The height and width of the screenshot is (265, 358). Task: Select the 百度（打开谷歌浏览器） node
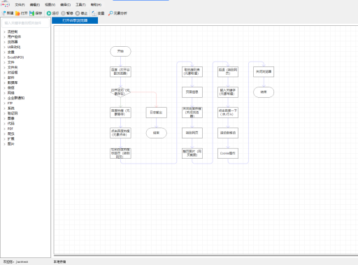(120, 72)
